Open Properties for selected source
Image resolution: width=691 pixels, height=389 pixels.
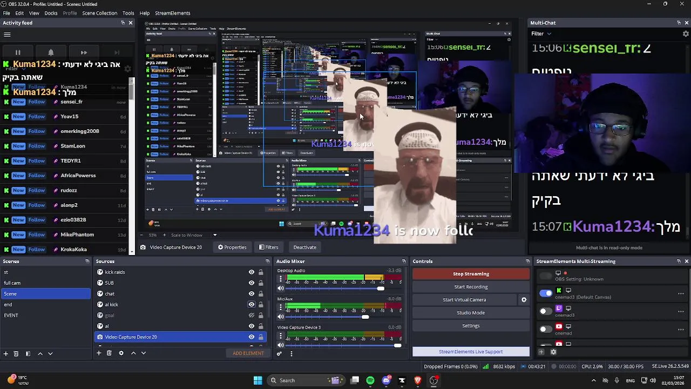232,247
